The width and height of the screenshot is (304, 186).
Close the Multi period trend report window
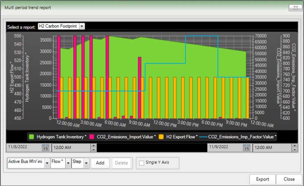[295, 8]
